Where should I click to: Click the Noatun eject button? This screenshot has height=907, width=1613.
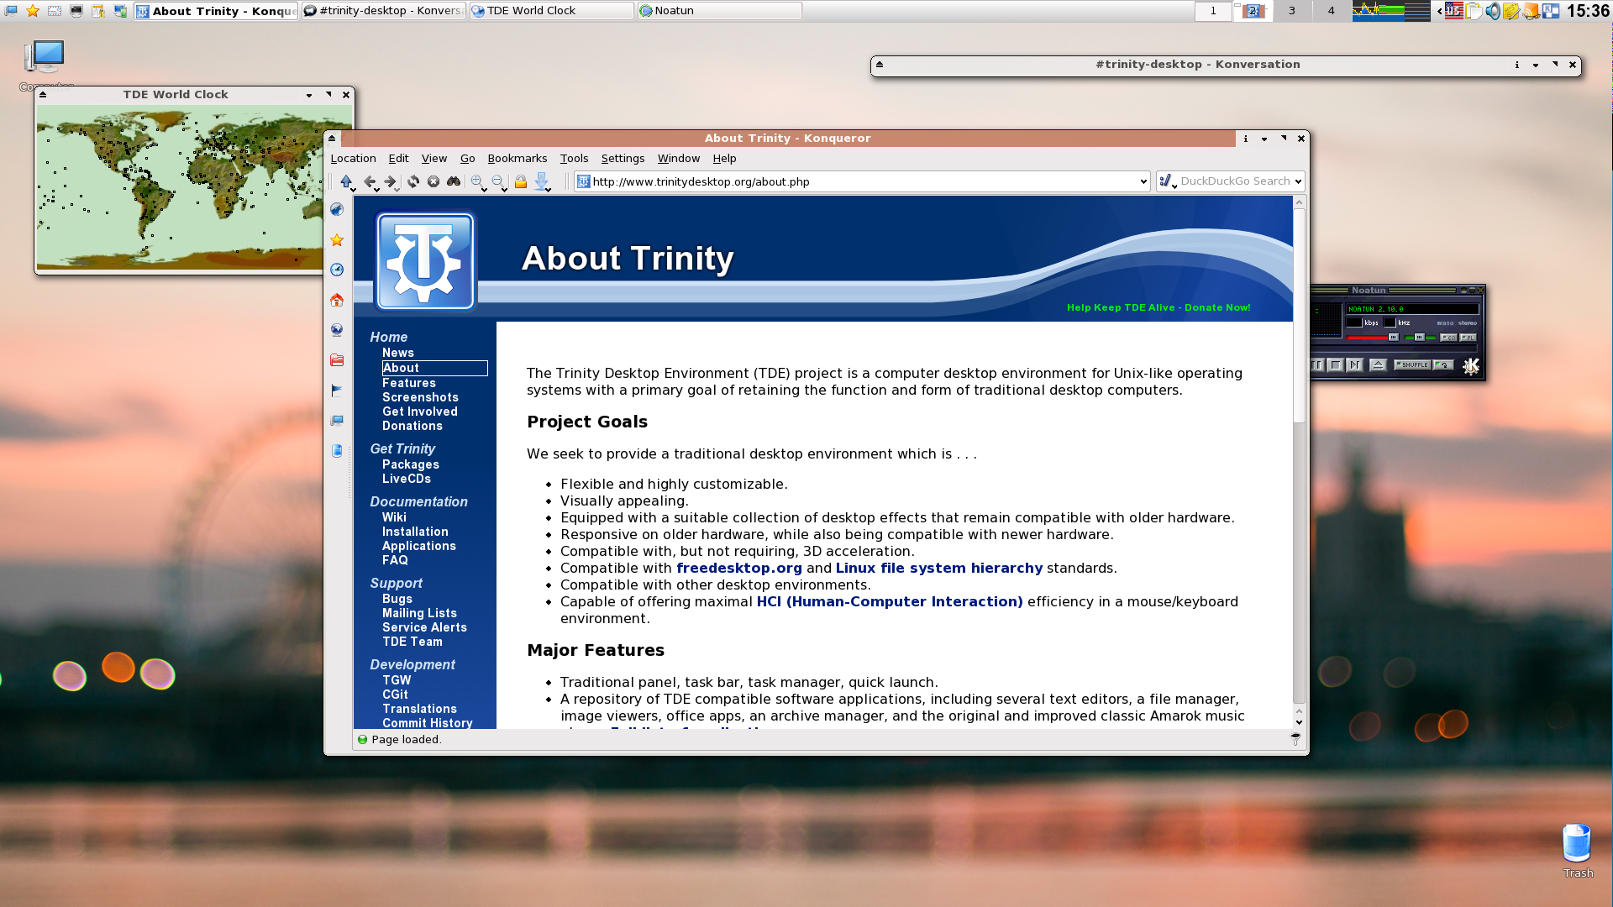(1378, 365)
